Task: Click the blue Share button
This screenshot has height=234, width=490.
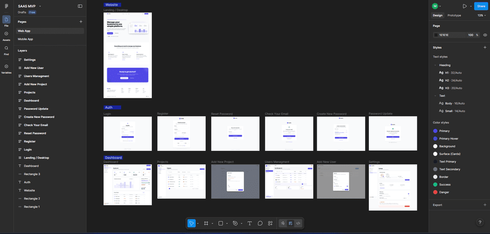Action: coord(480,6)
